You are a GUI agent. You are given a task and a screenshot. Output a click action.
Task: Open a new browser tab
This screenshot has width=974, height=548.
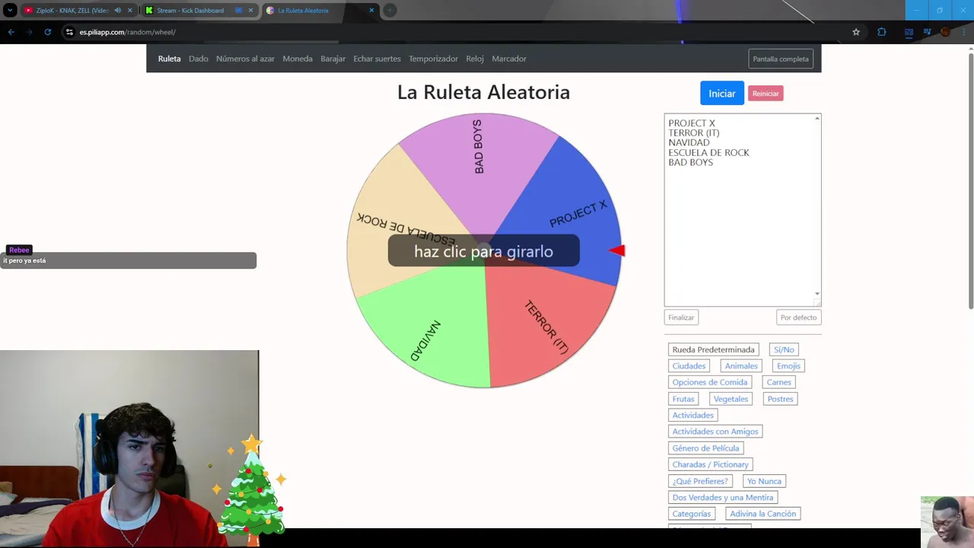point(390,11)
